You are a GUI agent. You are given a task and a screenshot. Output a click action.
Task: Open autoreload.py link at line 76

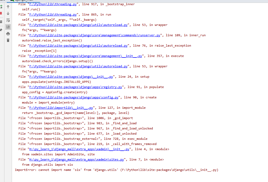point(78,46)
